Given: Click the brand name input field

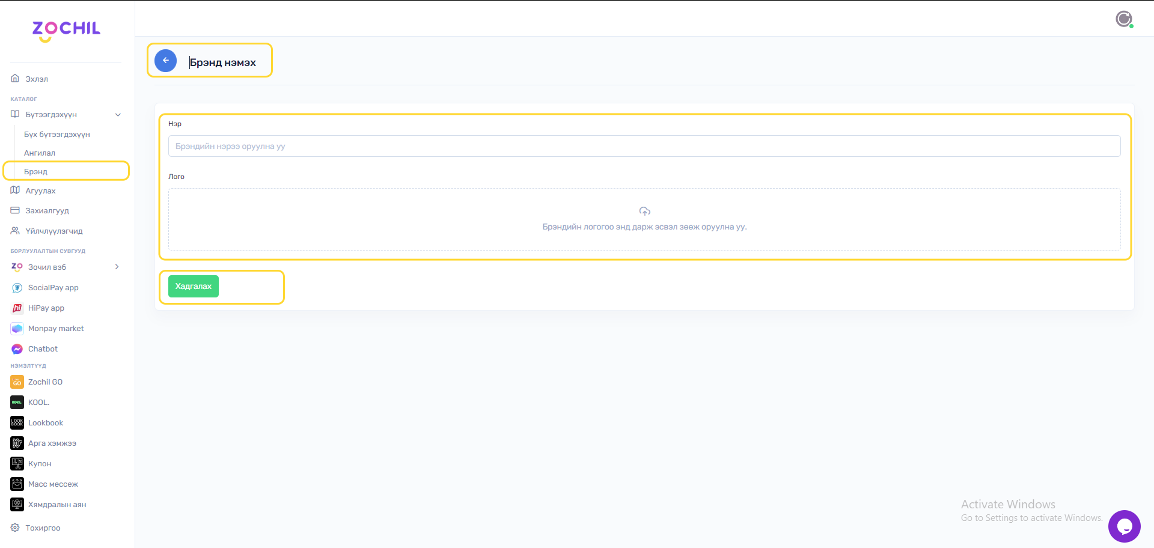Looking at the screenshot, I should tap(644, 146).
